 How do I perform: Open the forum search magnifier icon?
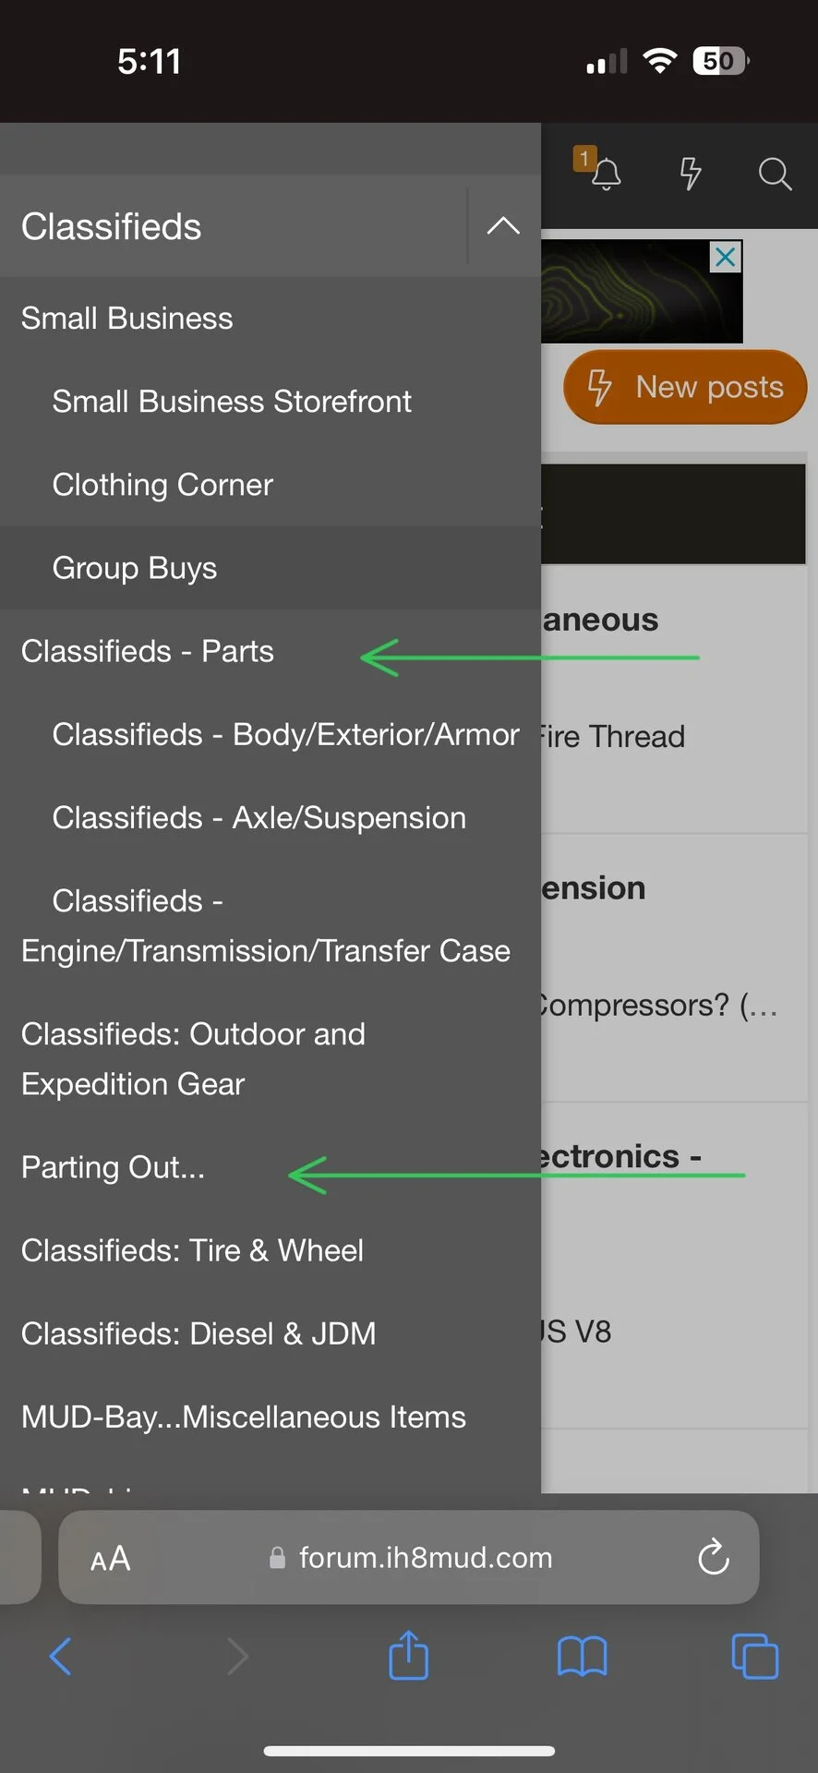coord(774,173)
